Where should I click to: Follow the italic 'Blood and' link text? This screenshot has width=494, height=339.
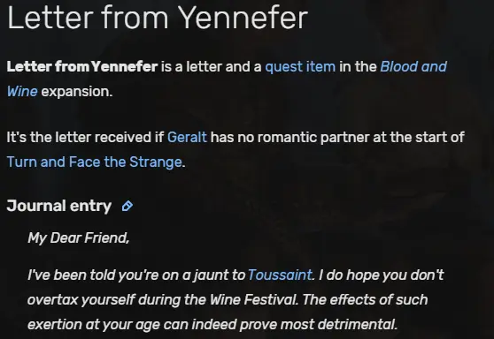coord(413,66)
